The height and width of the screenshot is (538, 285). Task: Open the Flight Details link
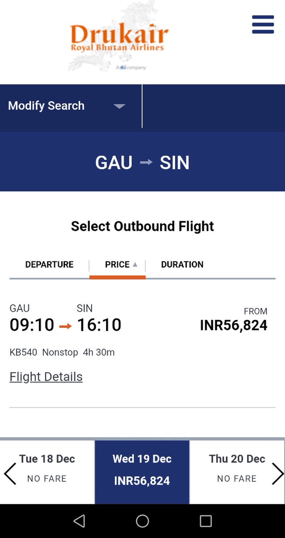click(46, 377)
